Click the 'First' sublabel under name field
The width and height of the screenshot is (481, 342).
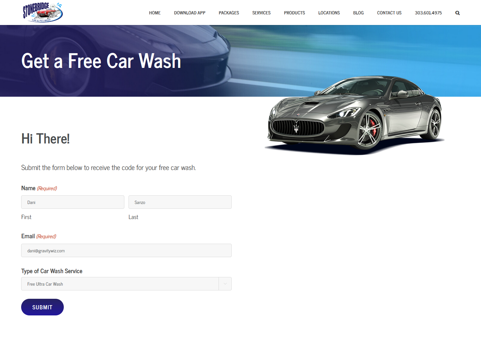click(26, 217)
